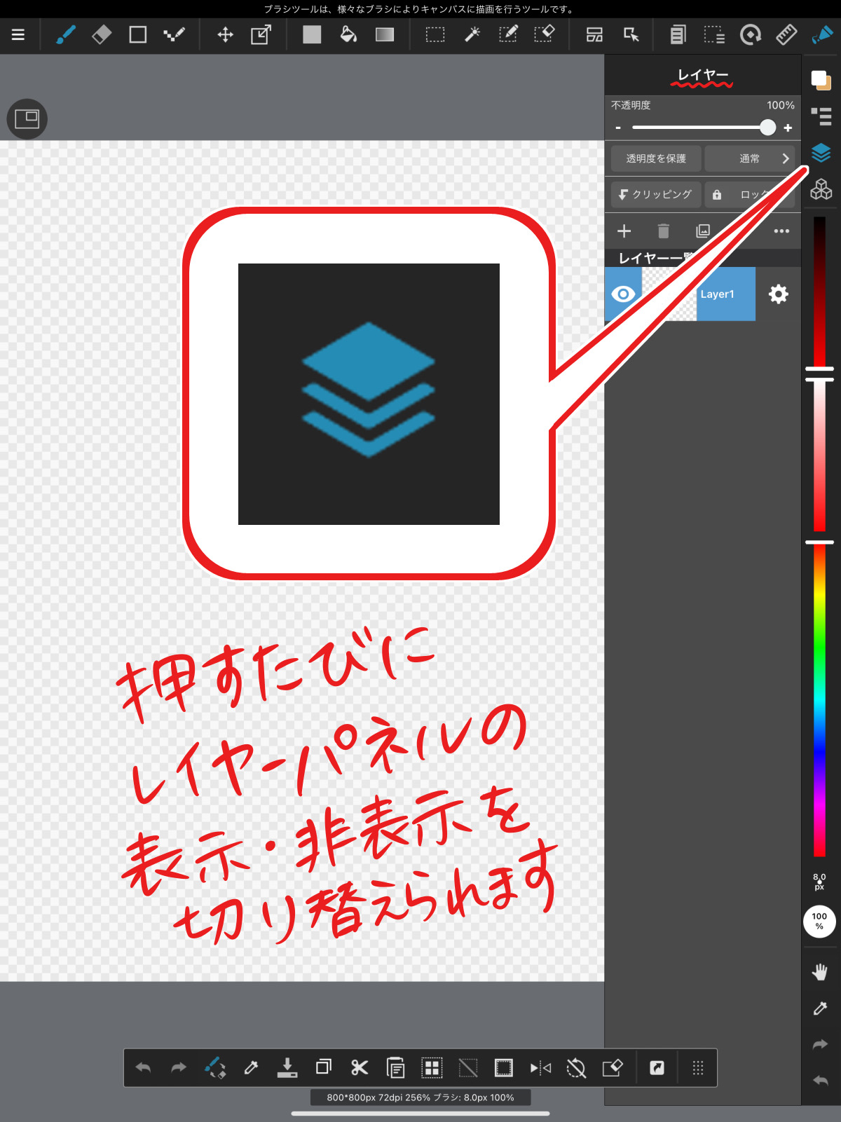Click the scissors cut icon
841x1122 pixels.
pyautogui.click(x=360, y=1067)
